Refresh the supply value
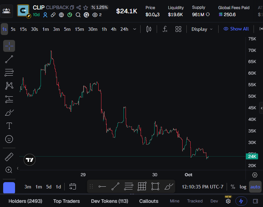Screen dimensions: 263x207 click(x=208, y=14)
